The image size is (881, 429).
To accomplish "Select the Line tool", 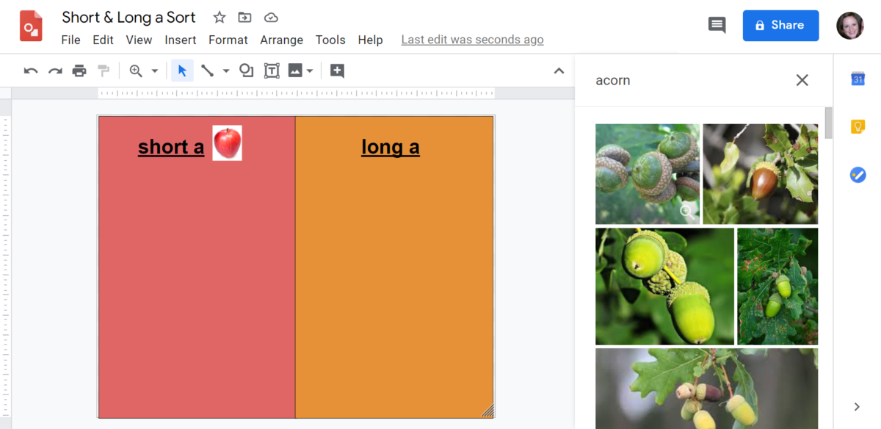I will coord(208,71).
